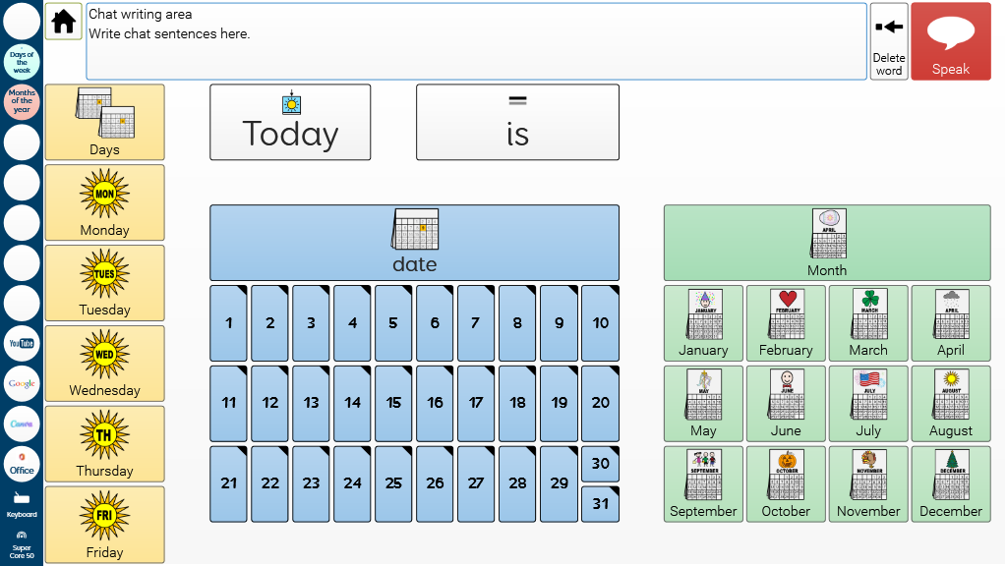Select the October pumpkin calendar cell
Viewport: 1007px width, 566px height.
click(786, 484)
